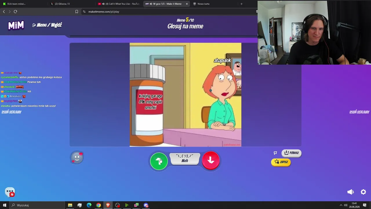
Task: Open the Windows notification center
Action: point(365,205)
